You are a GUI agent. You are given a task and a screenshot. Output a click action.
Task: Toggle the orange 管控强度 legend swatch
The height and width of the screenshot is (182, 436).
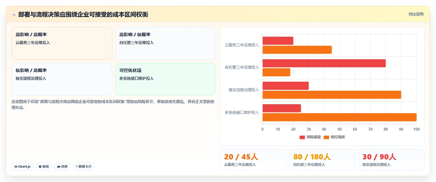click(x=326, y=137)
